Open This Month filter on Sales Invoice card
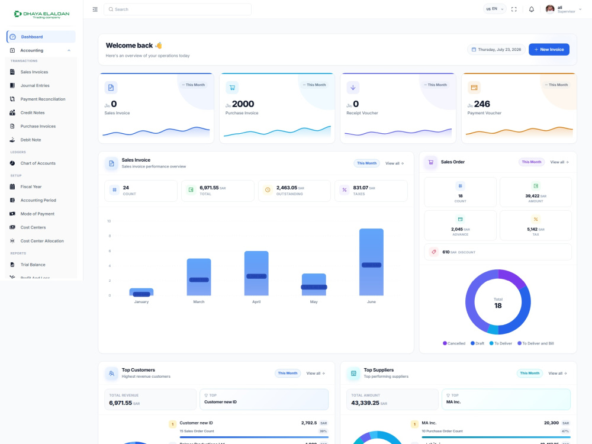 pyautogui.click(x=194, y=85)
